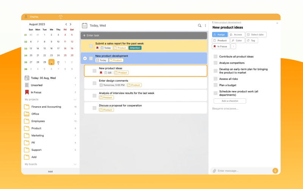This screenshot has height=189, width=303.
Task: Follow the New product development breadcrumb link
Action: [228, 23]
